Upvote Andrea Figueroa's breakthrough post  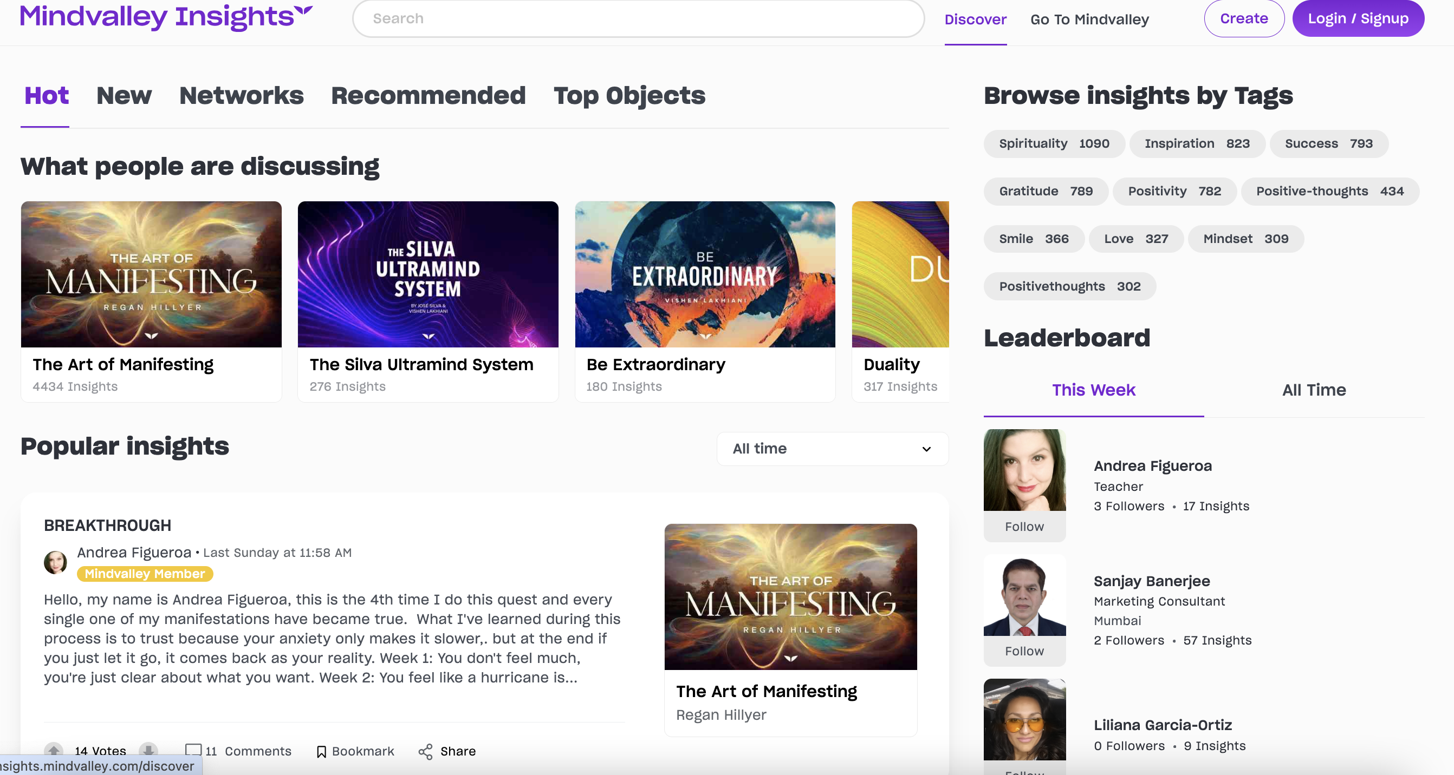pyautogui.click(x=54, y=750)
